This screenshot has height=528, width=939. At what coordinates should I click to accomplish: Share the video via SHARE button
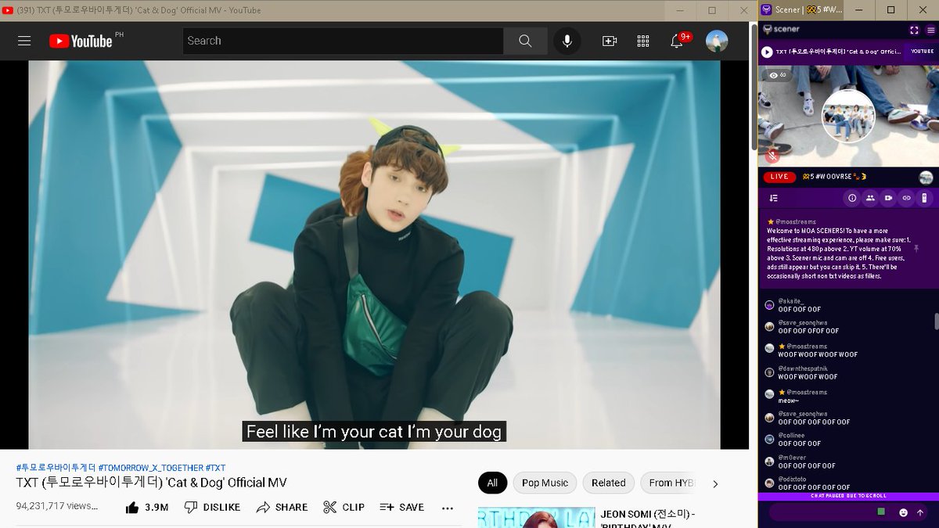pos(282,507)
